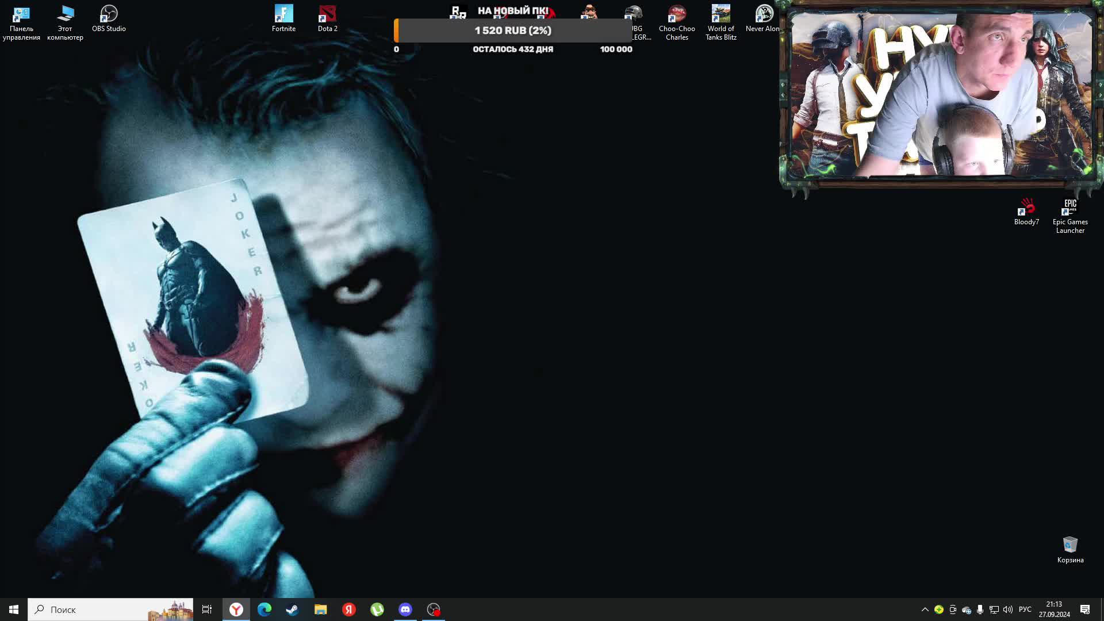The height and width of the screenshot is (621, 1104).
Task: Launch the Never Alone desktop shortcut
Action: point(763,19)
